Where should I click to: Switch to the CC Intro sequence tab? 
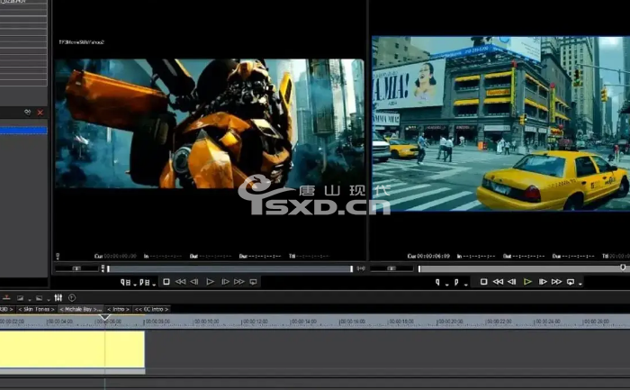(x=151, y=309)
